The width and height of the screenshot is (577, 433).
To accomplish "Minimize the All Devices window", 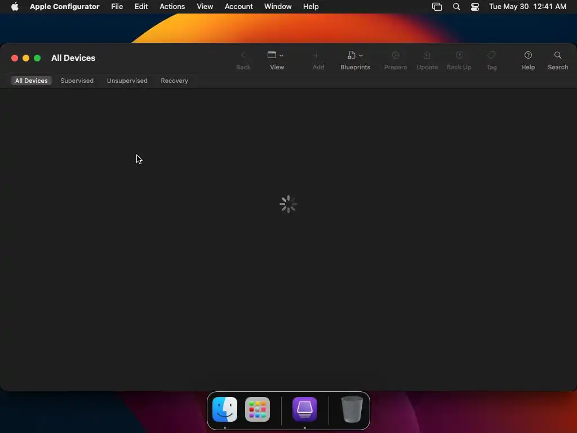I will tap(26, 58).
